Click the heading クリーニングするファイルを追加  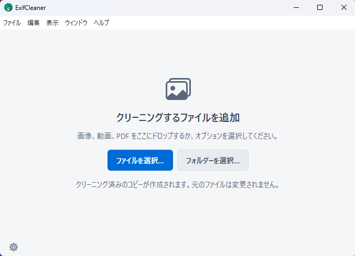(x=178, y=117)
